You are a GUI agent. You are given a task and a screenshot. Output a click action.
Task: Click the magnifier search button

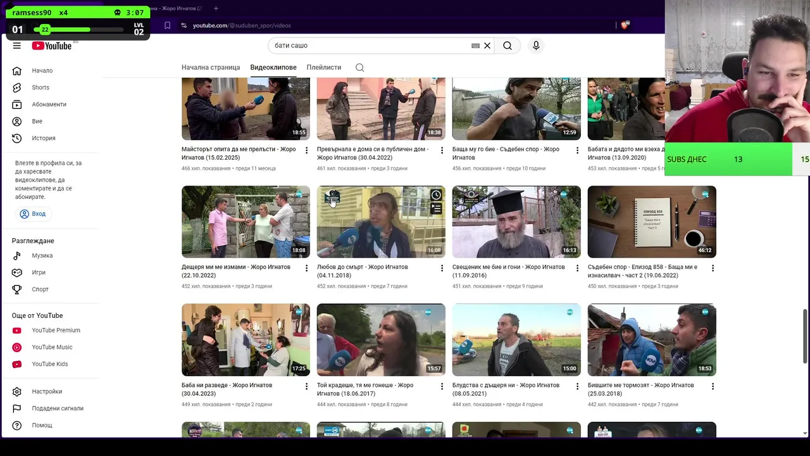tap(508, 46)
